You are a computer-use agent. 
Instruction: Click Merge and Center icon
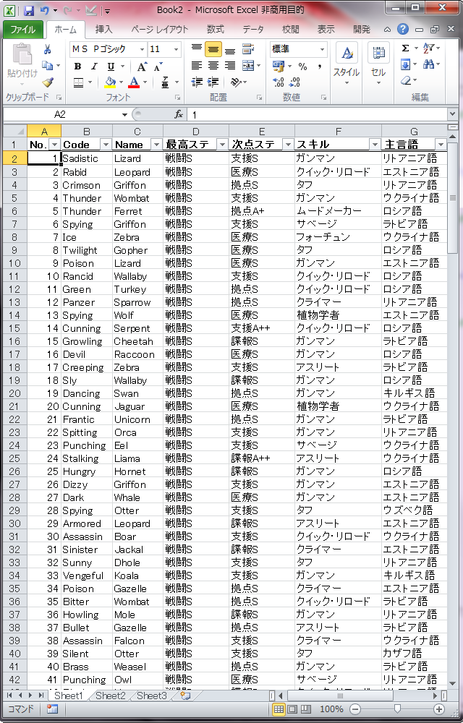[x=248, y=66]
